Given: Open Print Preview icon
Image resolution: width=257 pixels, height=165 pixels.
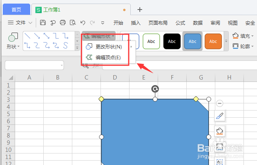Looking at the screenshot, I should 73,23.
